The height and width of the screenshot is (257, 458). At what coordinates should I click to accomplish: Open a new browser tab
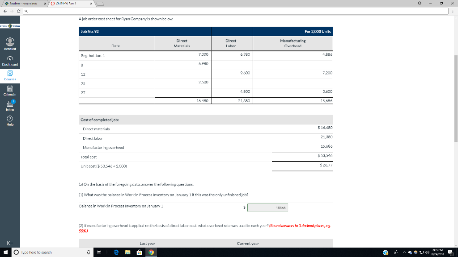pos(100,4)
